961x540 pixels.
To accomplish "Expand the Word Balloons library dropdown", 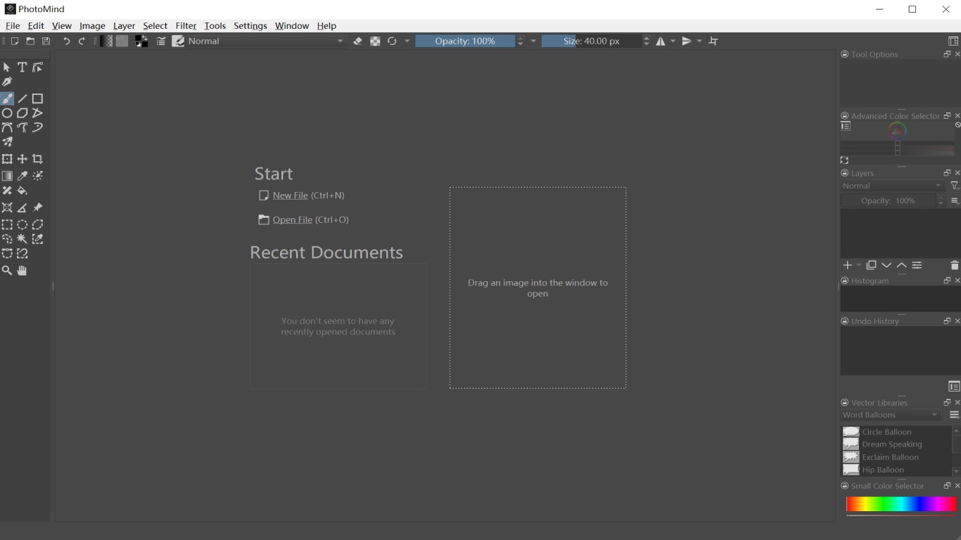I will 890,415.
